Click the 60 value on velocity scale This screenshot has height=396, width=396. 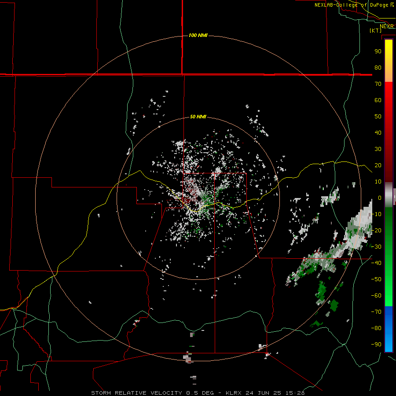point(378,100)
